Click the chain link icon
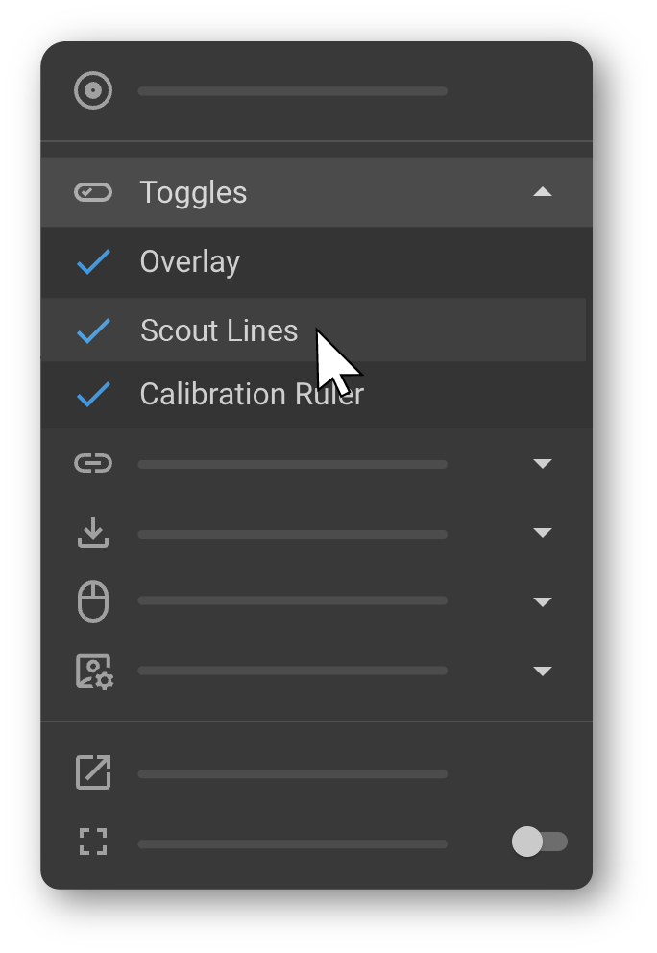This screenshot has height=953, width=657. click(x=93, y=464)
